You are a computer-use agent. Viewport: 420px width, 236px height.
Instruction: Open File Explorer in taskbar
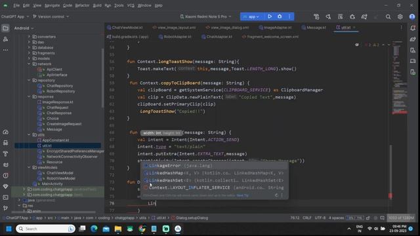118,229
